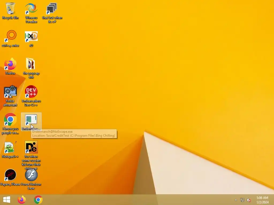This screenshot has height=205, width=274.
Task: Show hidden tray icons arrow
Action: point(236,200)
